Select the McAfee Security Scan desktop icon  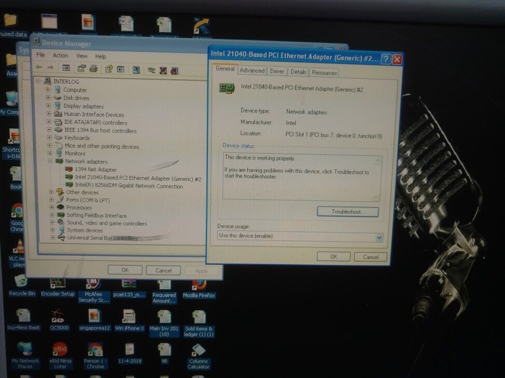93,290
